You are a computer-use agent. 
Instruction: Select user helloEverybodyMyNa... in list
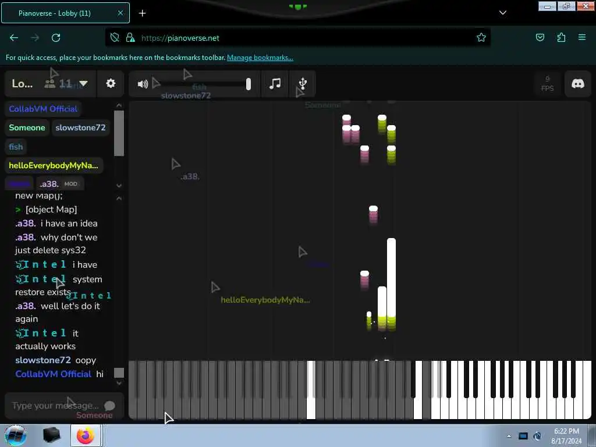pos(54,165)
